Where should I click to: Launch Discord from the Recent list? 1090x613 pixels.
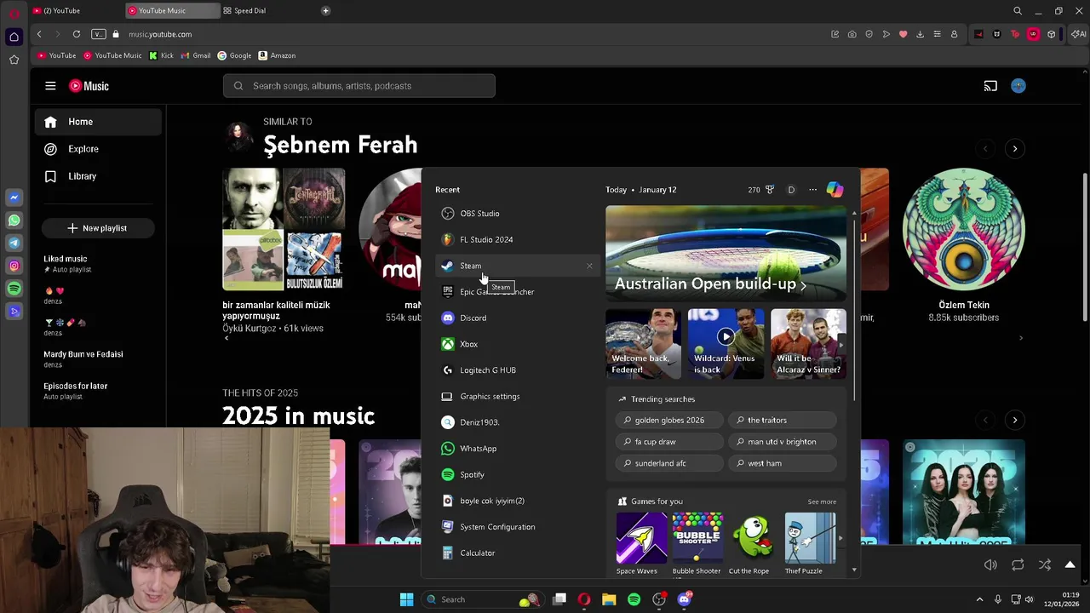click(517, 318)
